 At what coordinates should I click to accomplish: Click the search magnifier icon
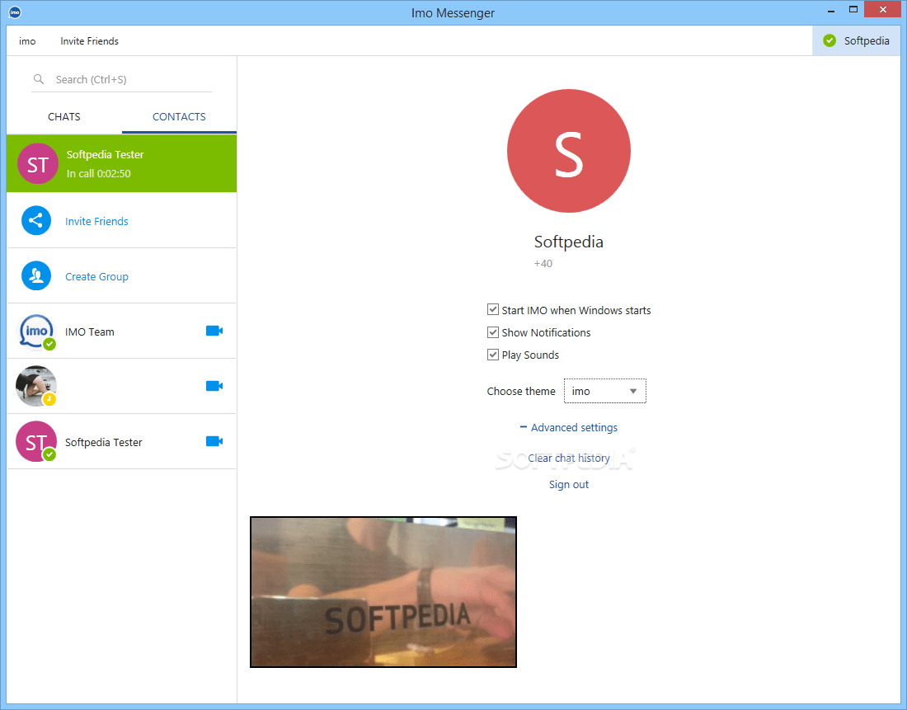39,79
